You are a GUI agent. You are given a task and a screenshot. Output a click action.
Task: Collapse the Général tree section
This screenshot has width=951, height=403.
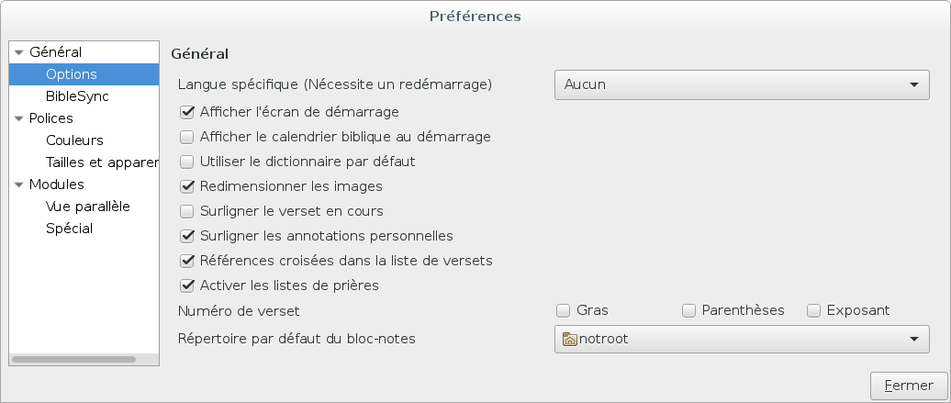pos(18,53)
